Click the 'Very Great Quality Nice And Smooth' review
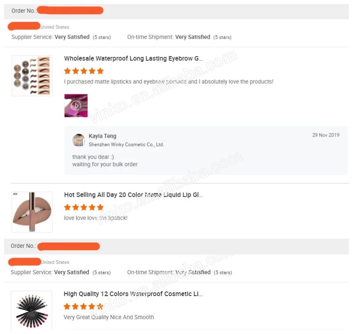The width and height of the screenshot is (353, 334). (x=109, y=317)
